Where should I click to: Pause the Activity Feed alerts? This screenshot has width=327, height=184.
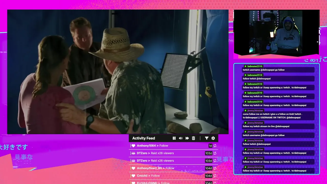tap(174, 138)
